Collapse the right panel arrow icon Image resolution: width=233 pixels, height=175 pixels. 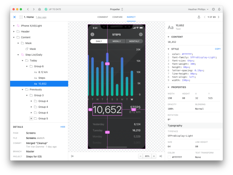160,156
